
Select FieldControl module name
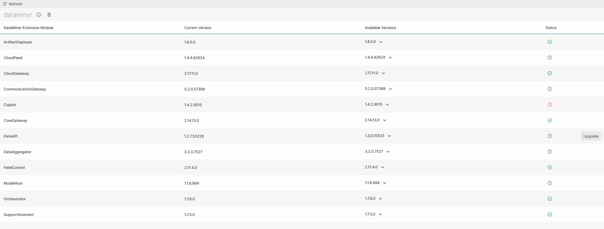pos(14,168)
